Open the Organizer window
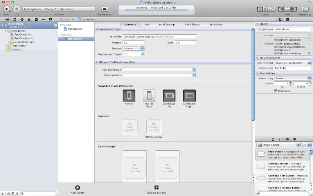 tap(305, 9)
